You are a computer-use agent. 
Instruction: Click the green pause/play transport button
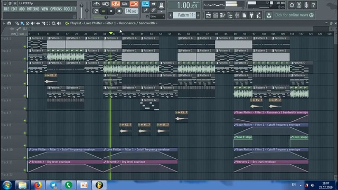pos(104,11)
